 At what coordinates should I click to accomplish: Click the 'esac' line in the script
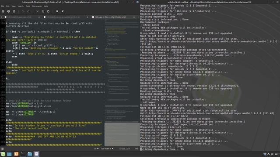[x=14, y=57]
